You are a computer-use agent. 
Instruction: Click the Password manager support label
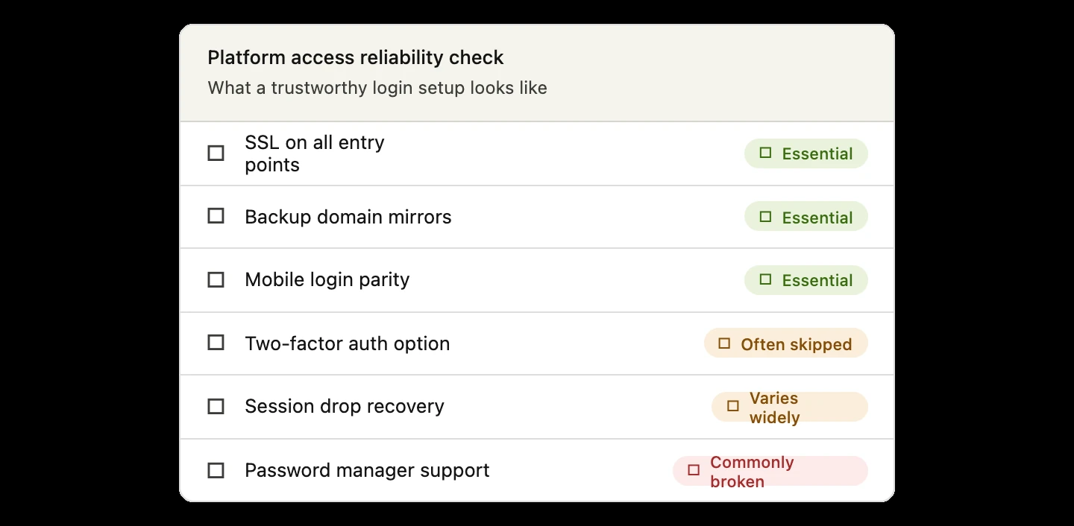point(367,471)
